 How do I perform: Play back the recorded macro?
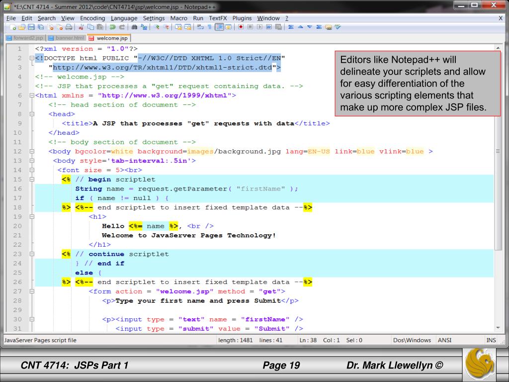click(x=259, y=27)
